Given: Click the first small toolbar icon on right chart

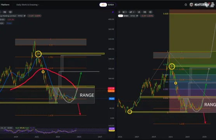Looking at the screenshot, I should point(119,12).
